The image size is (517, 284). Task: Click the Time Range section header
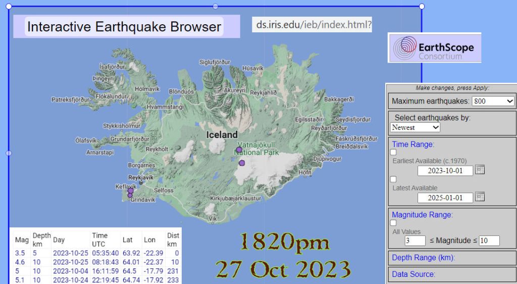coord(412,145)
